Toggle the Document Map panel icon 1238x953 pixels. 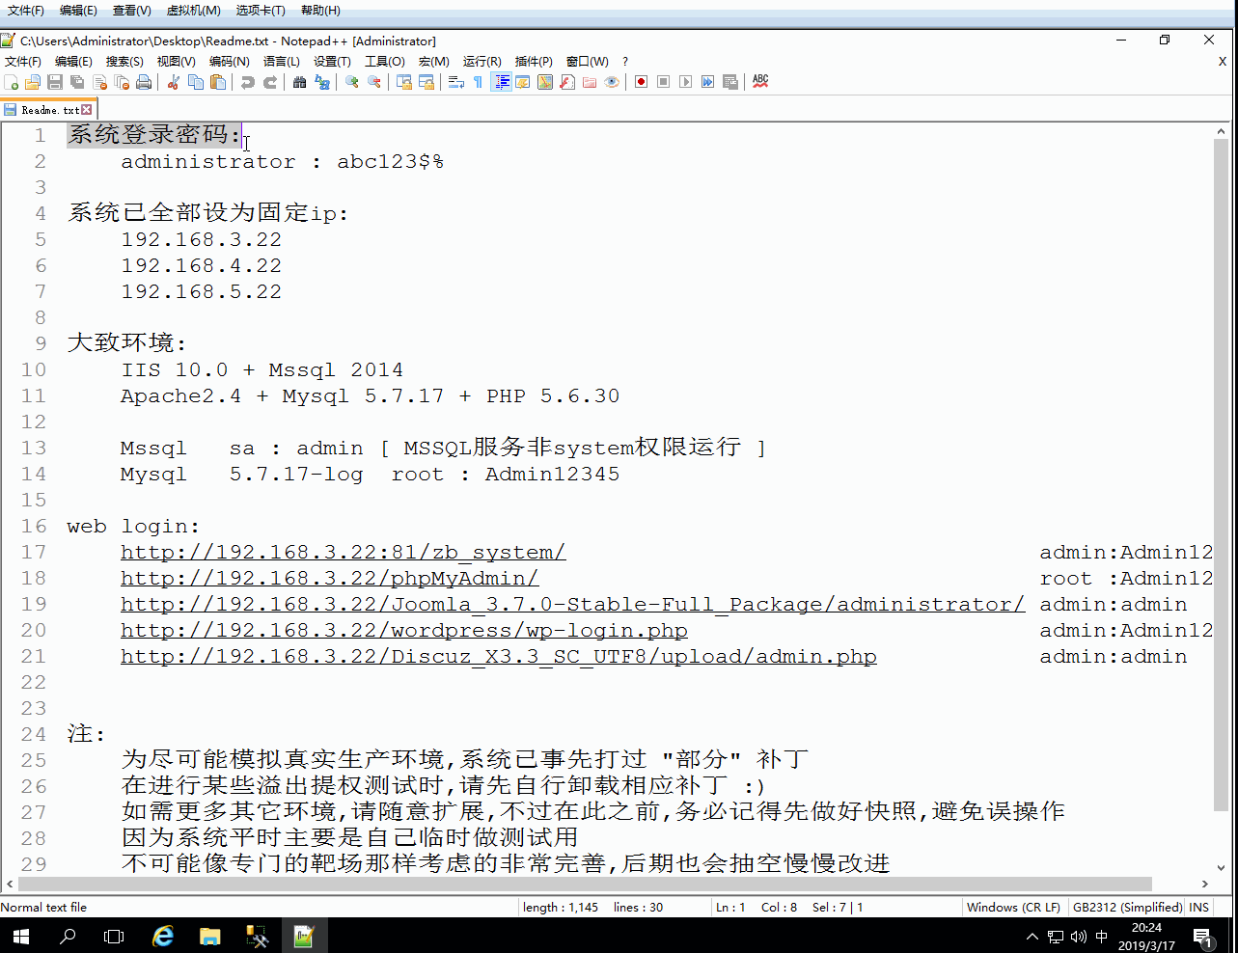coord(545,82)
